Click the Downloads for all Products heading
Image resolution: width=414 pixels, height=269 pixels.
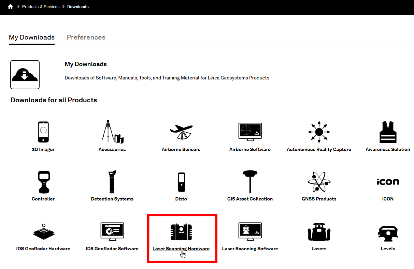(54, 100)
